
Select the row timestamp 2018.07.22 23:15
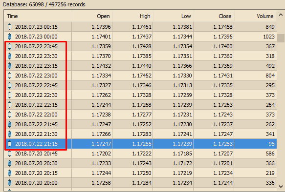coord(36,66)
